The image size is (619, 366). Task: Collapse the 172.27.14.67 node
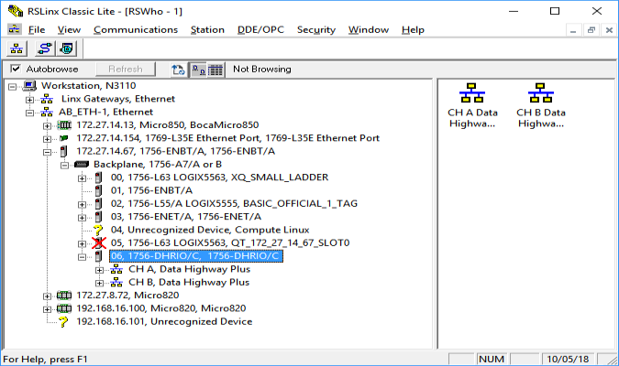click(x=47, y=152)
